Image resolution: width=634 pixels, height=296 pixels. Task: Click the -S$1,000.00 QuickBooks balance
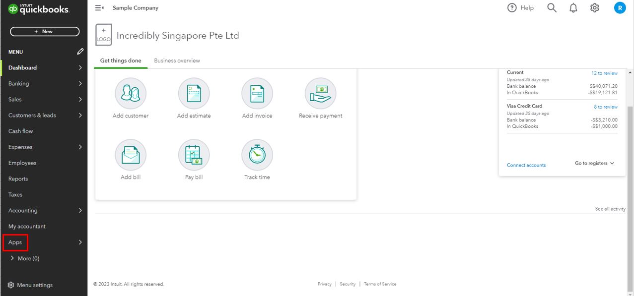[604, 126]
